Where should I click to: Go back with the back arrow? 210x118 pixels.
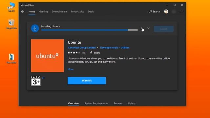coord(23,12)
